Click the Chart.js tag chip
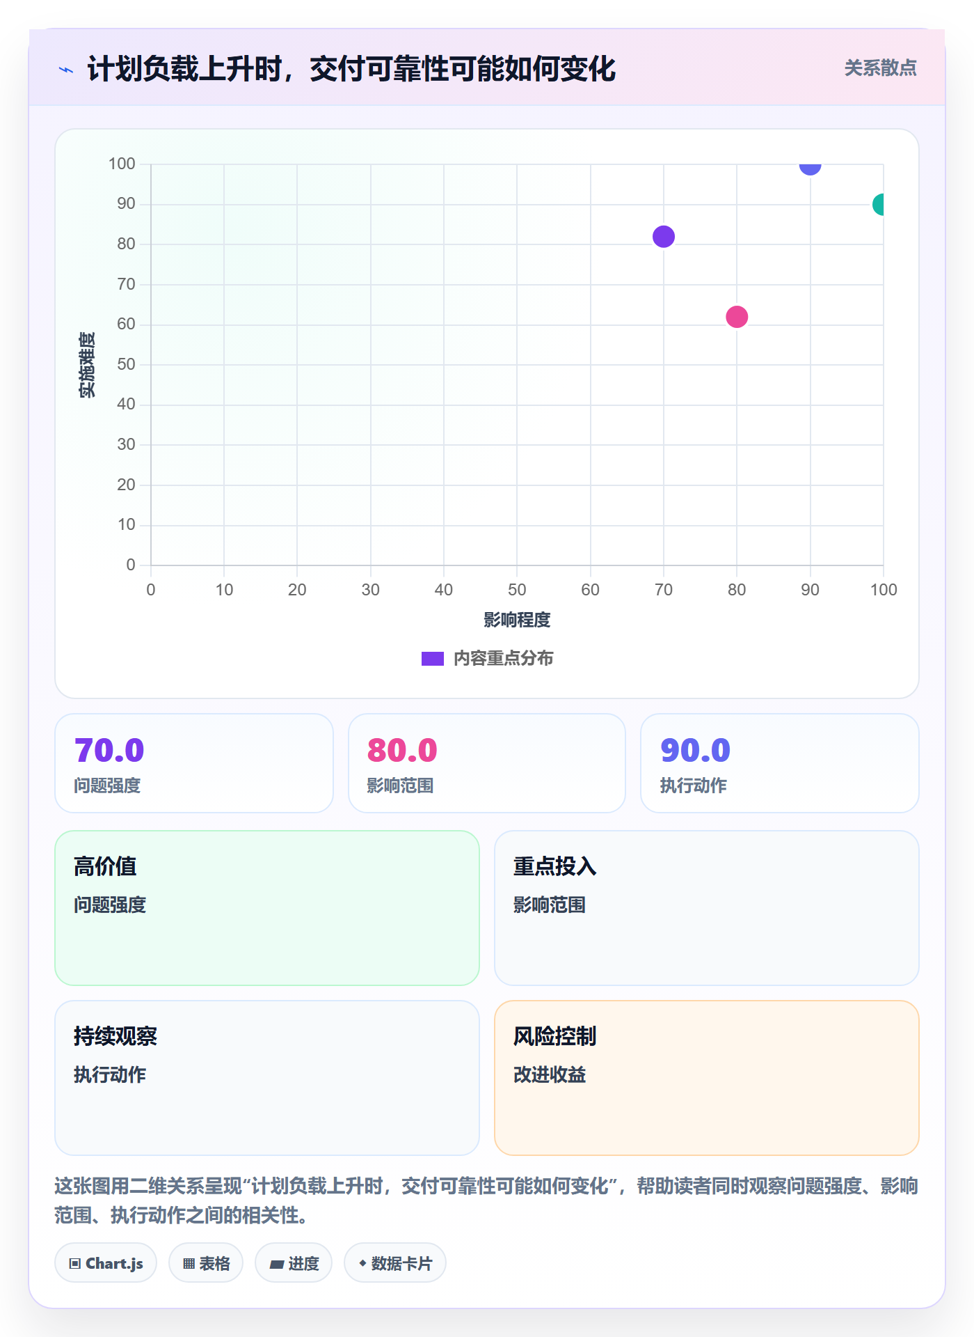This screenshot has height=1337, width=974. 106,1263
